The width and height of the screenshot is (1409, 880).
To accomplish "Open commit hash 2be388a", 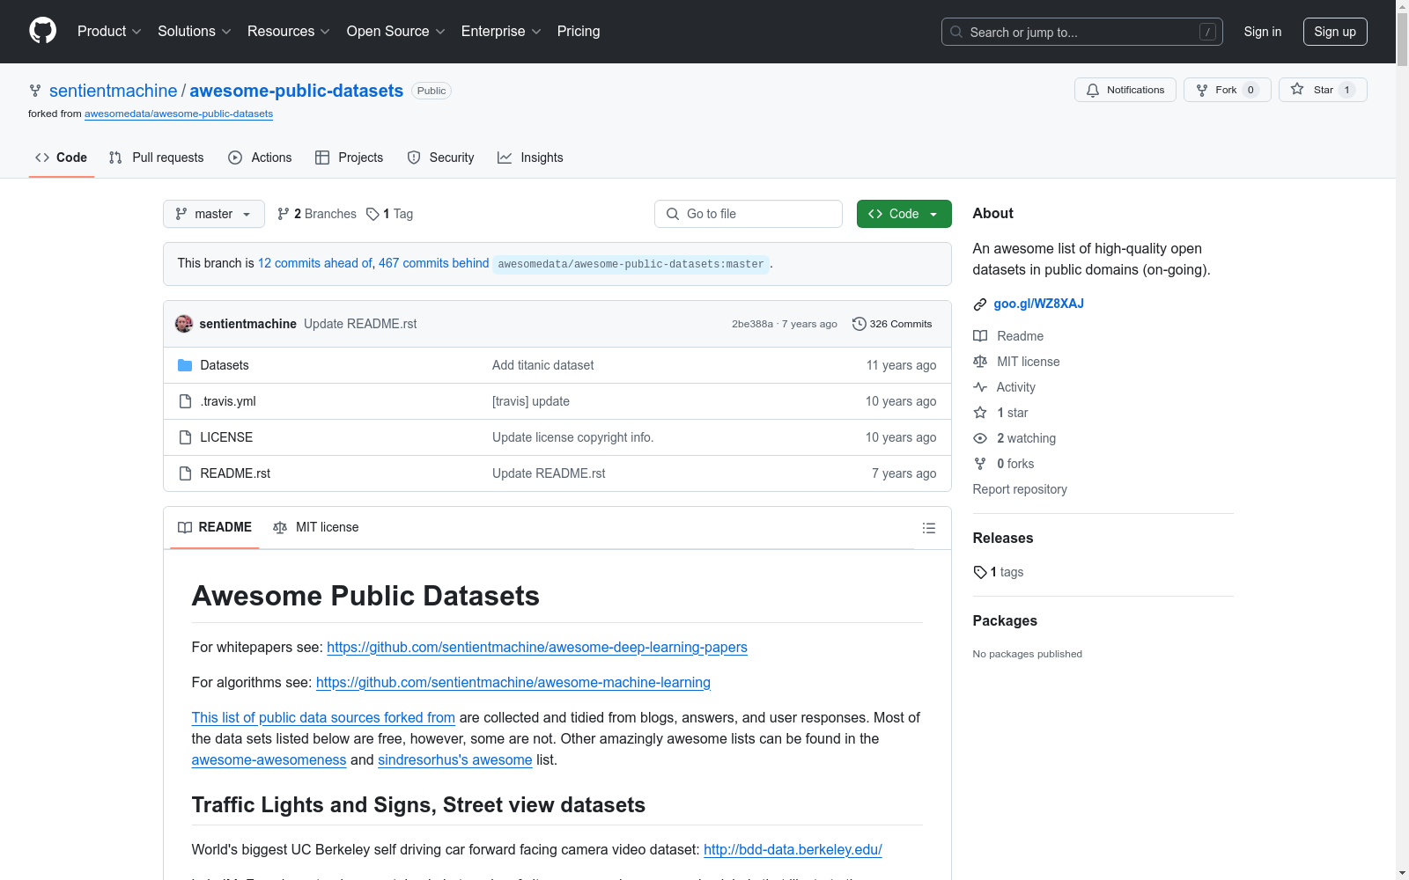I will (x=752, y=324).
